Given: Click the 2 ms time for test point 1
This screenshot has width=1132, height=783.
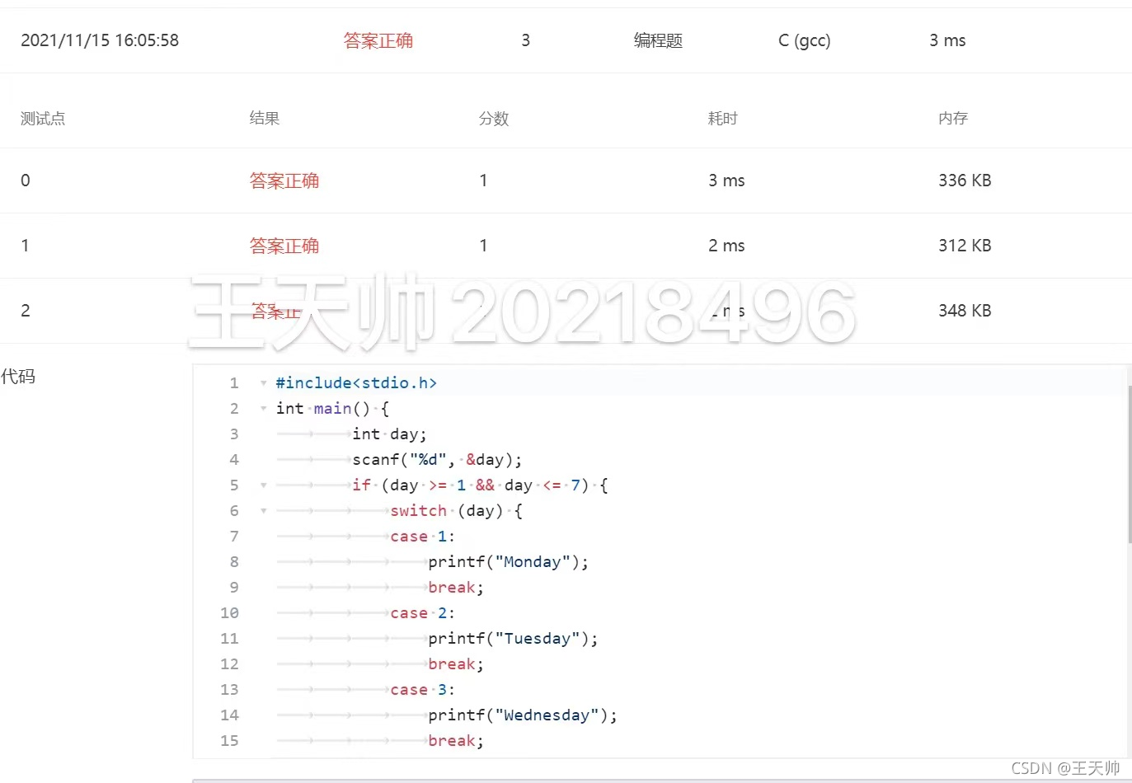Looking at the screenshot, I should 726,246.
